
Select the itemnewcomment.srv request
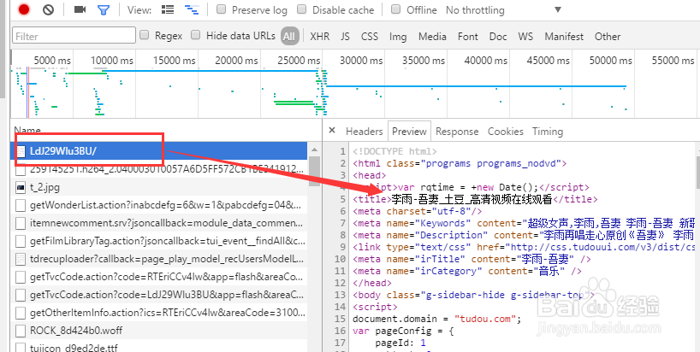coord(160,223)
